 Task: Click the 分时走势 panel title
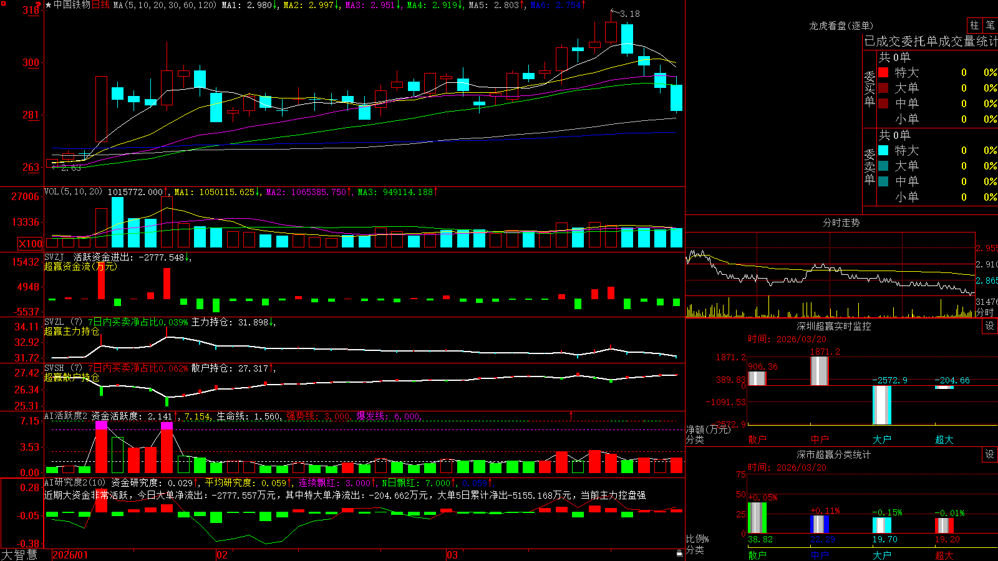[841, 223]
